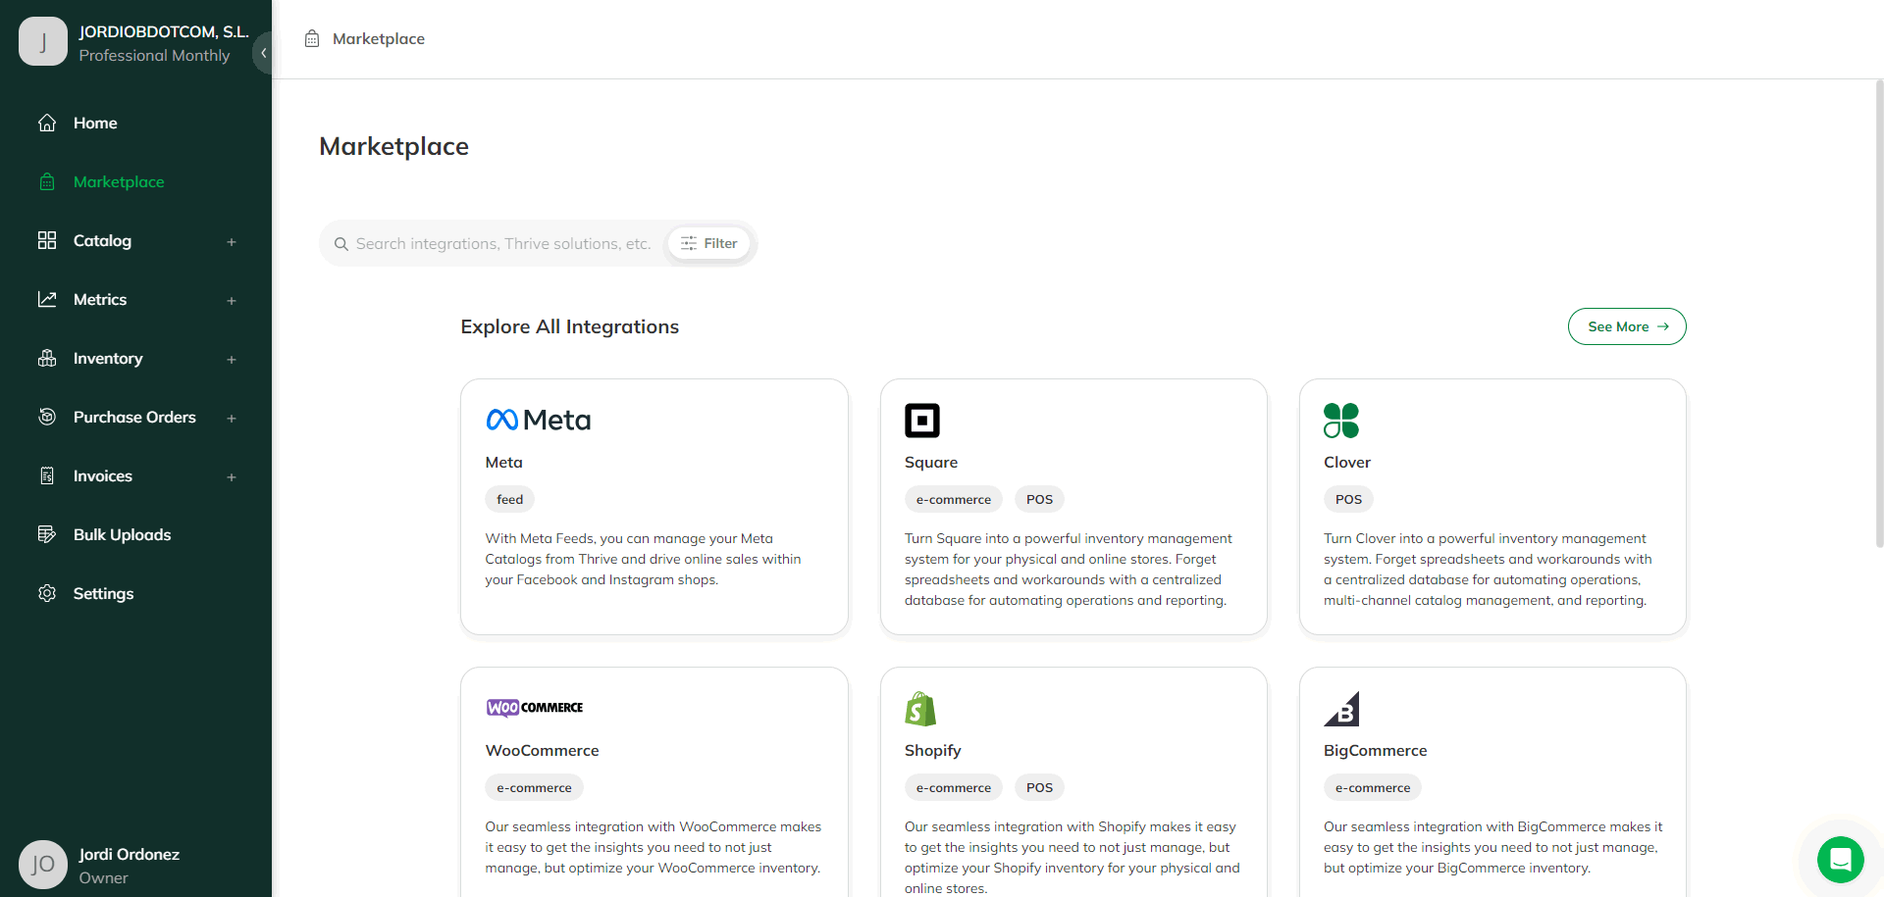Expand the Inventory submenu plus

[232, 360]
